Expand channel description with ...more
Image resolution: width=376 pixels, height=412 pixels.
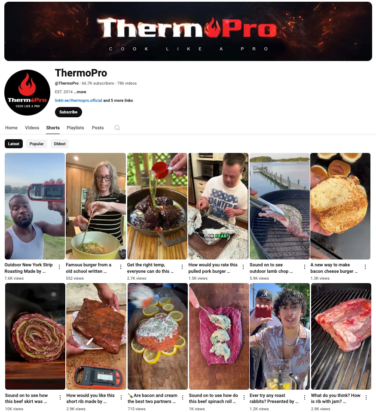point(80,92)
